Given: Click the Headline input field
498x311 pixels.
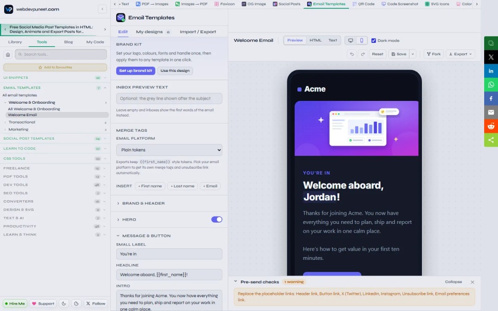Looking at the screenshot, I should 169,275.
